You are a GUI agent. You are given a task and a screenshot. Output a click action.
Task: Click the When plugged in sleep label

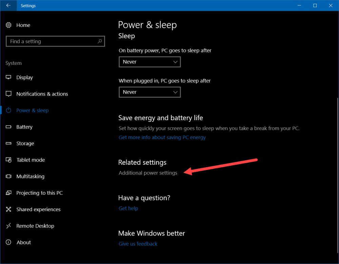(x=164, y=81)
